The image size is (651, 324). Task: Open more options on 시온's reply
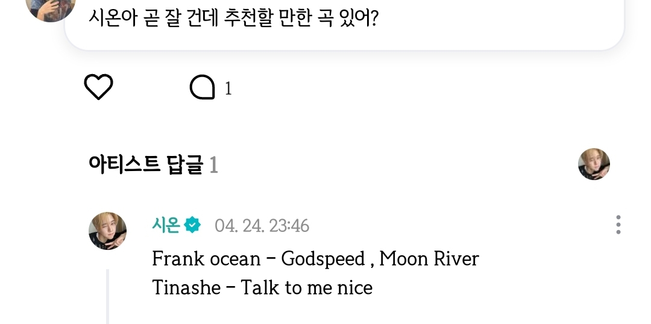coord(618,225)
